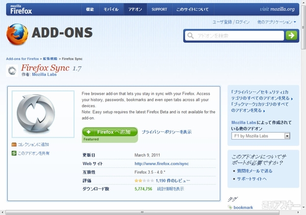Click the plus icon on Firefox add button
This screenshot has height=215, width=306.
point(88,132)
